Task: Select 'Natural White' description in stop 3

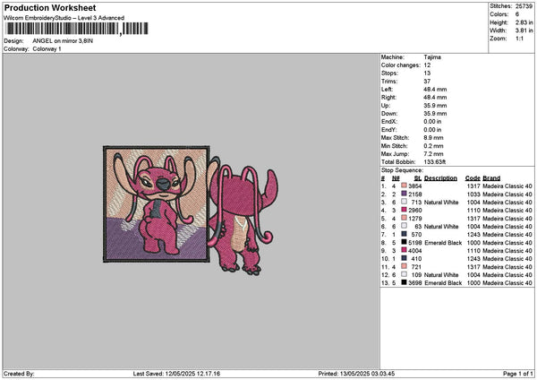Action: (441, 203)
